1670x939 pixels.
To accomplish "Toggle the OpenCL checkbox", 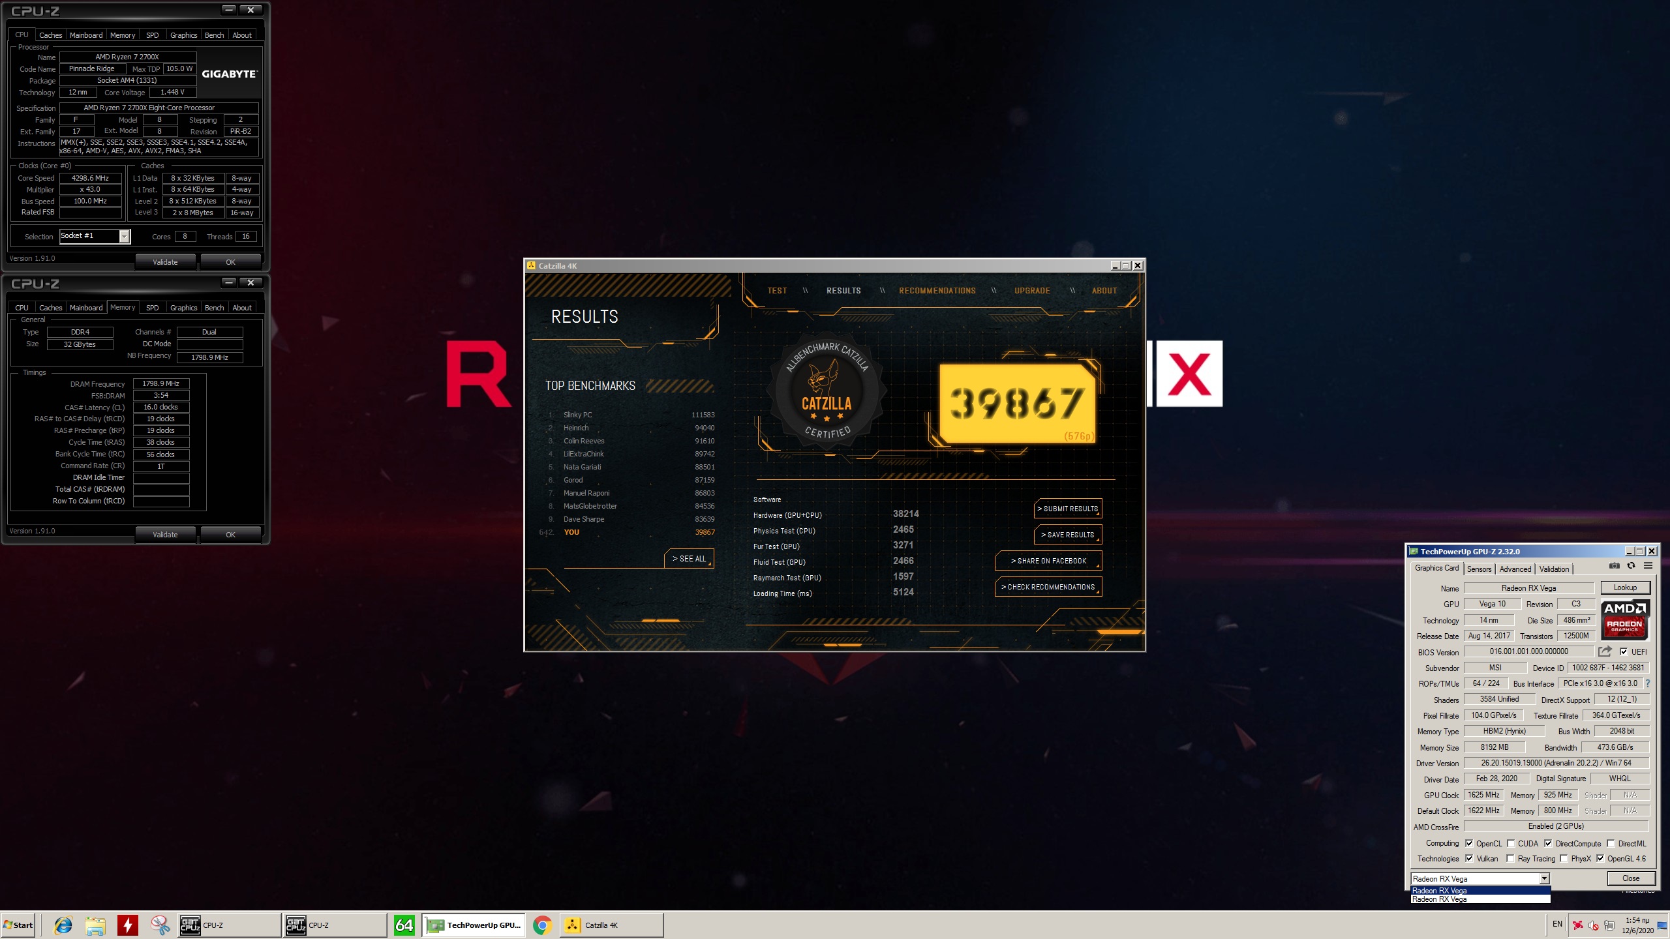I will (1469, 843).
